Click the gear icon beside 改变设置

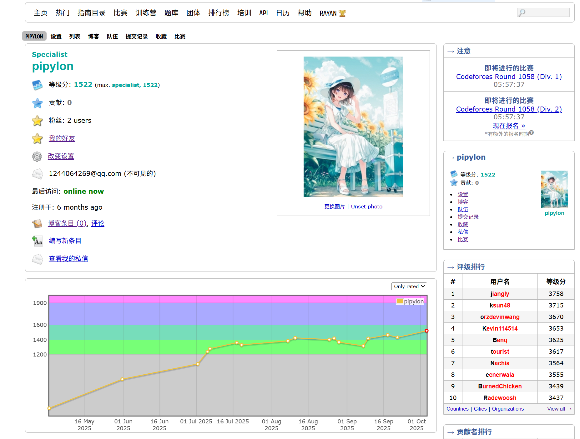pyautogui.click(x=37, y=156)
